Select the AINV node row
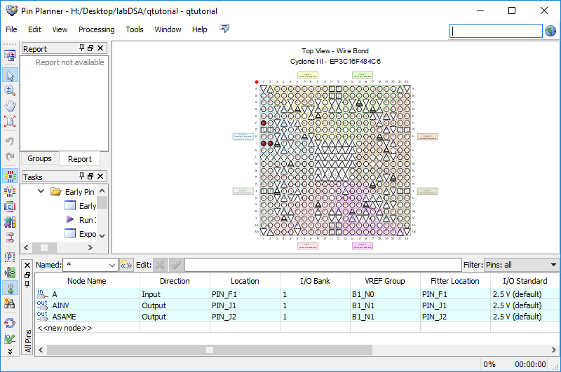Viewport: 561px width, 372px height. 297,305
